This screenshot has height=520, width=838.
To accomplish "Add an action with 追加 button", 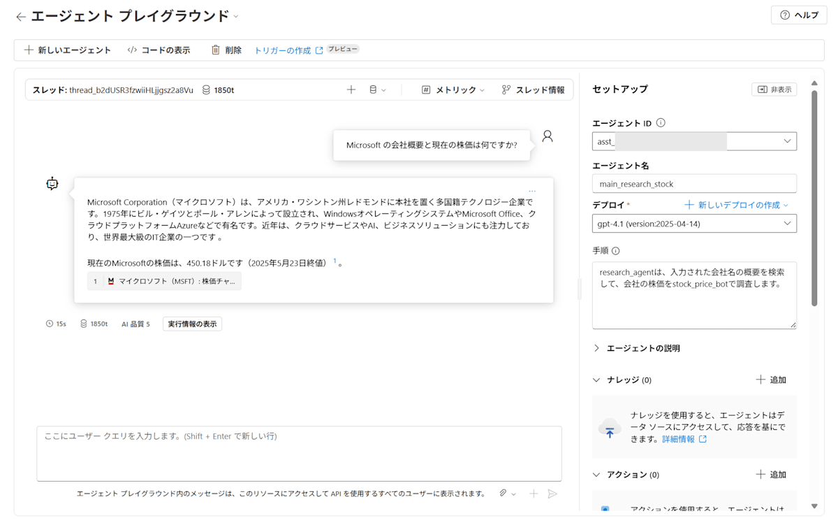I will click(771, 475).
